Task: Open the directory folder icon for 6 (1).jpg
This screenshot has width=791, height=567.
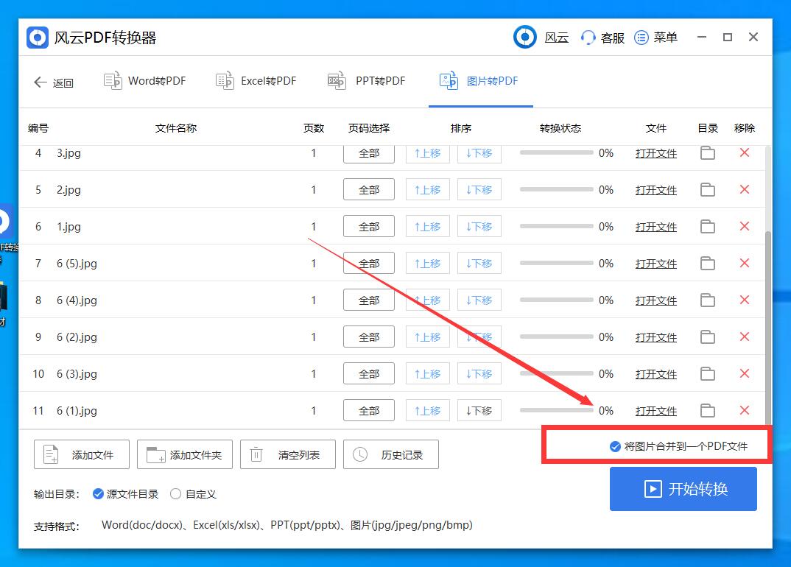Action: tap(707, 410)
